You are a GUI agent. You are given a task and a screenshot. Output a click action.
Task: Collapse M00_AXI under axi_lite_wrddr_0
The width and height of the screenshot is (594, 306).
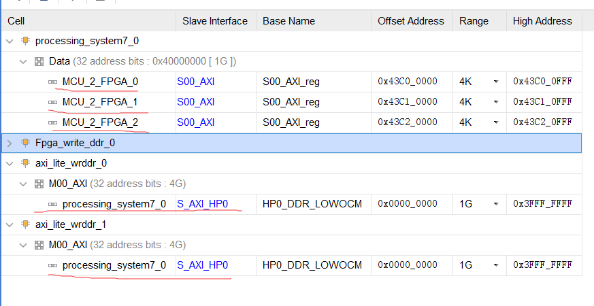point(24,184)
